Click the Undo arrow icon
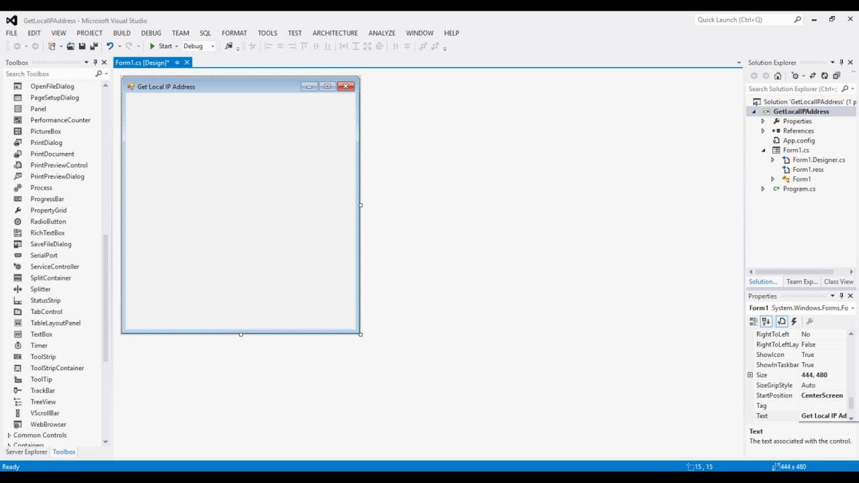 click(x=110, y=46)
